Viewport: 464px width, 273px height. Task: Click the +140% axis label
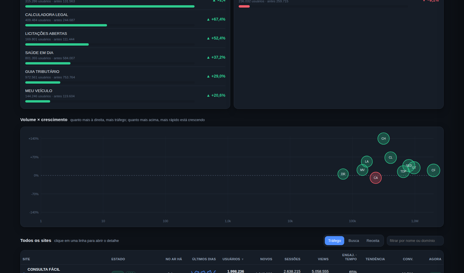(x=34, y=139)
